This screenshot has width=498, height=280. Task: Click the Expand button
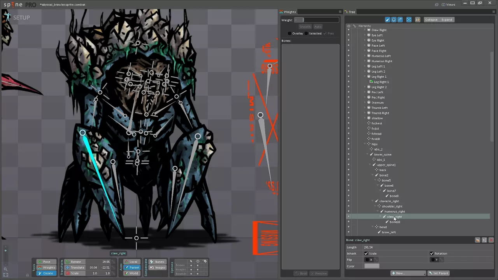click(447, 19)
